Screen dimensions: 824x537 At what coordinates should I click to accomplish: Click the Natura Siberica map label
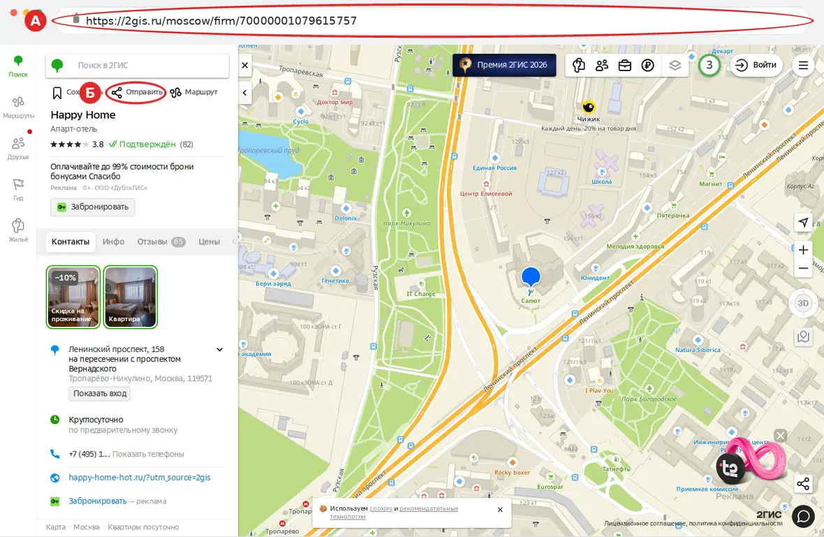(698, 350)
